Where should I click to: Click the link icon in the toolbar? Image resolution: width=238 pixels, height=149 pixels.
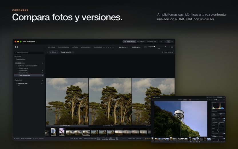(x=165, y=47)
